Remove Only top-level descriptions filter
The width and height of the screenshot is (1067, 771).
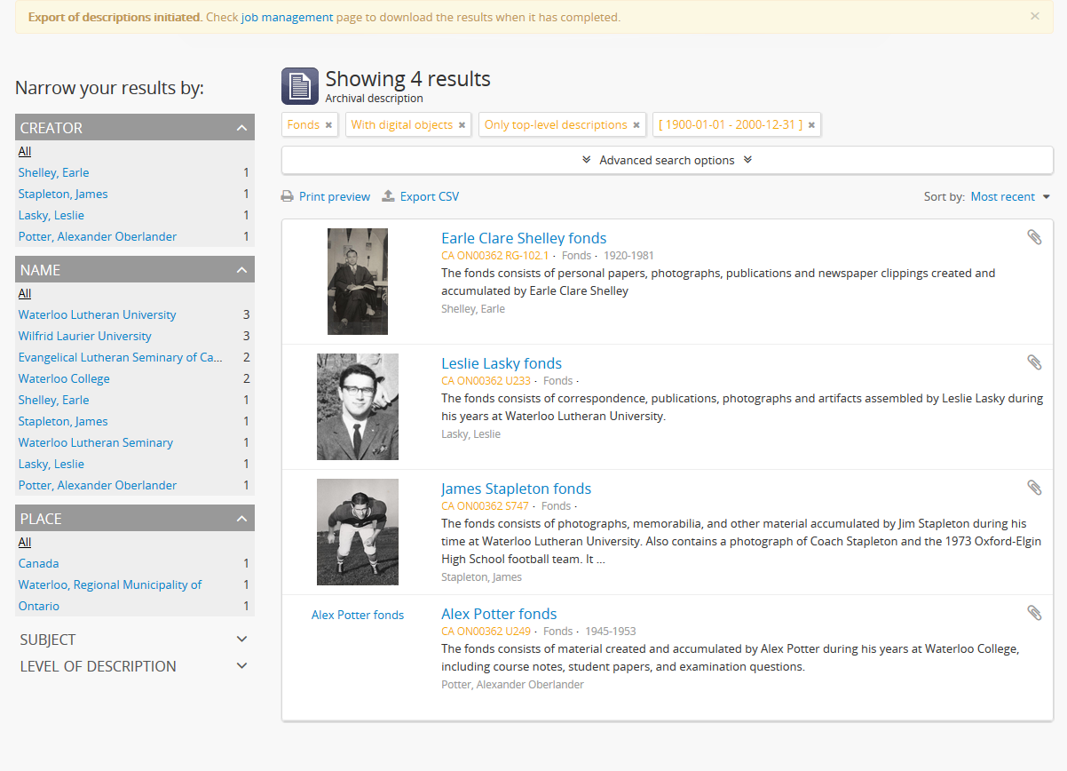pyautogui.click(x=636, y=125)
